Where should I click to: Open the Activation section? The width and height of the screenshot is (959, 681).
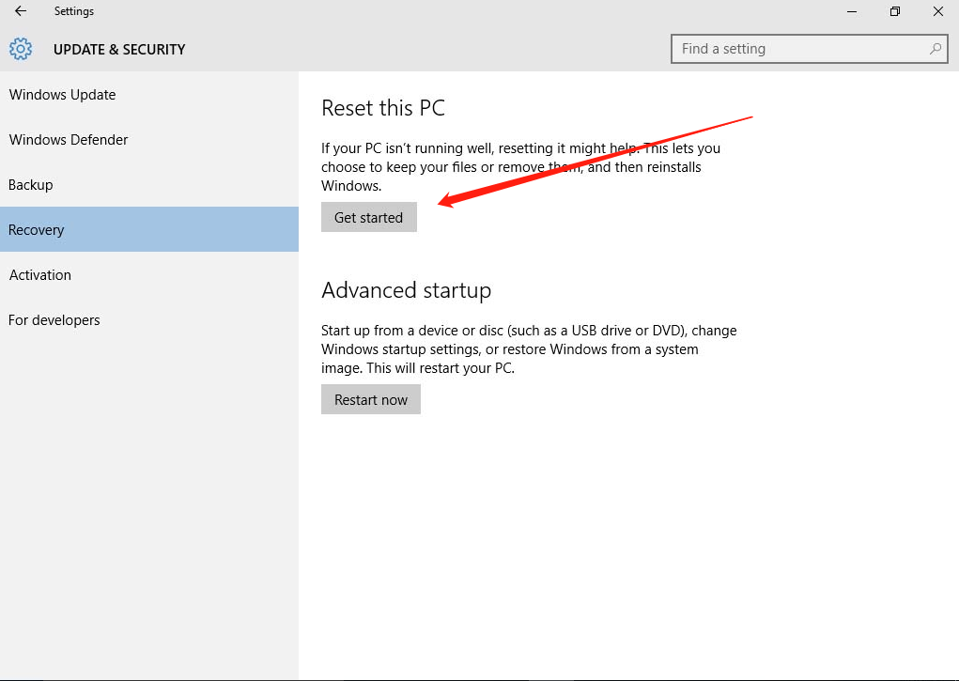(149, 274)
